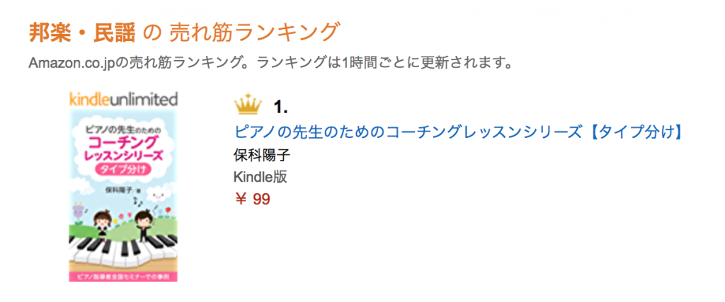725x302 pixels.
Task: Click the ranking update description text
Action: point(270,63)
